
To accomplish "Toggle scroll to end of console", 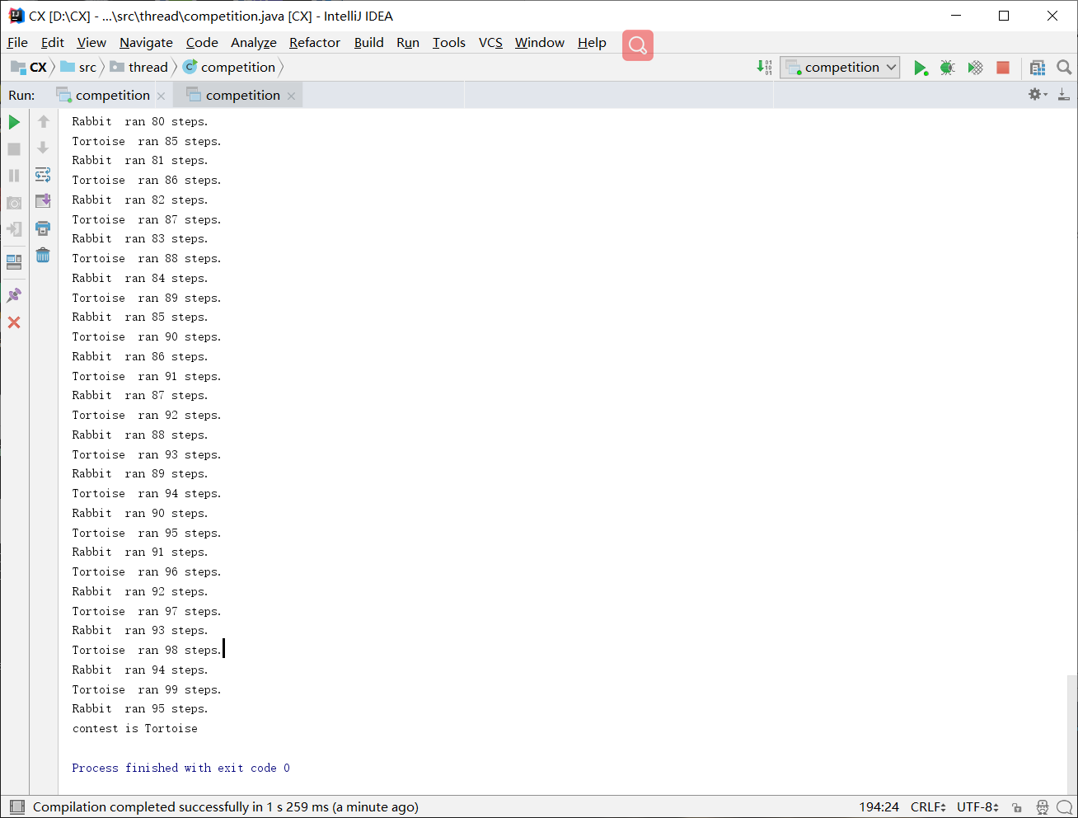I will 43,201.
